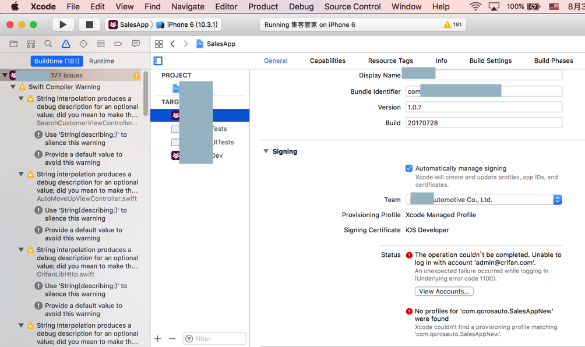Click the SalesApp project file icon in jump bar
The height and width of the screenshot is (347, 585).
pos(200,44)
